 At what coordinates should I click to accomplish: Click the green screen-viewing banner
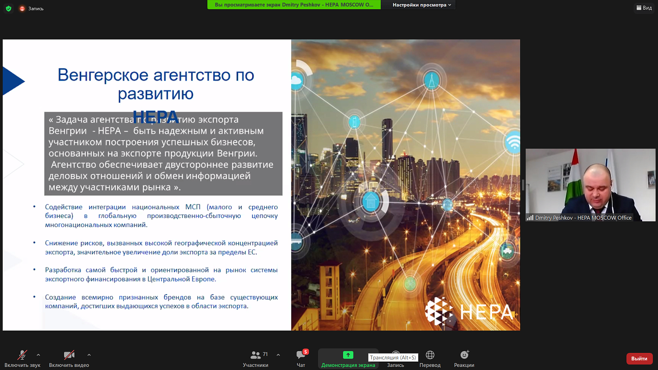click(294, 5)
